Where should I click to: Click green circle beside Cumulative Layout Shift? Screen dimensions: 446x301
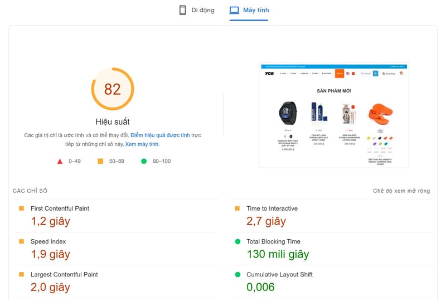[x=237, y=274]
